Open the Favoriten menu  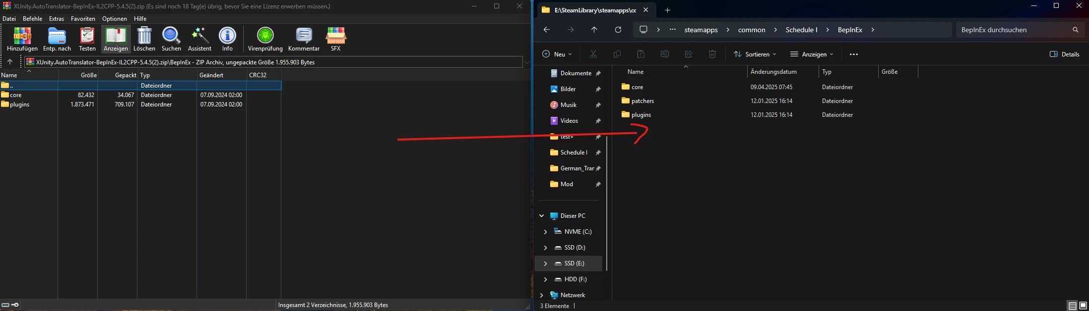[83, 18]
